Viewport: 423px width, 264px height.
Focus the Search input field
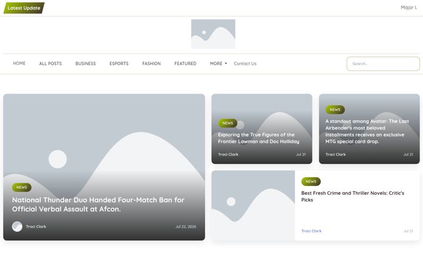383,64
